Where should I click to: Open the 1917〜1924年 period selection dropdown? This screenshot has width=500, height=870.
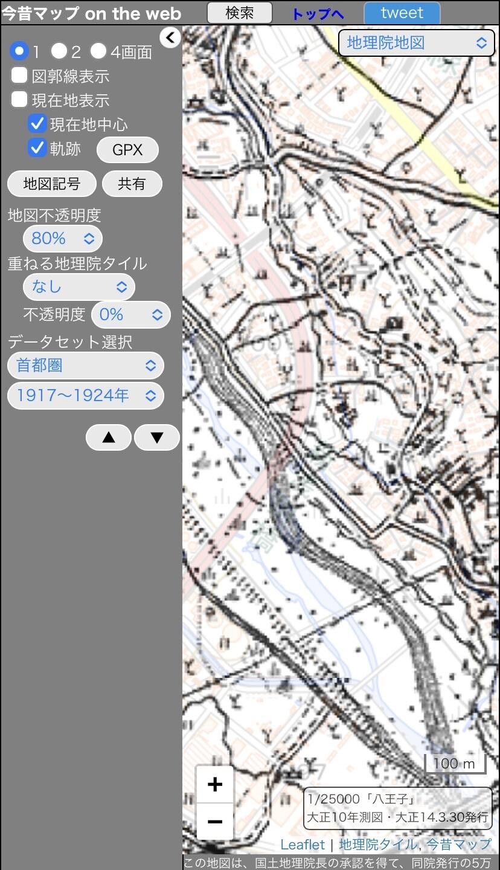[x=85, y=395]
